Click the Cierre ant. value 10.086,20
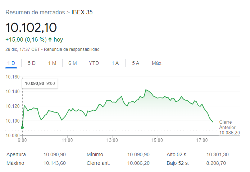The height and width of the screenshot is (172, 250). (138, 163)
